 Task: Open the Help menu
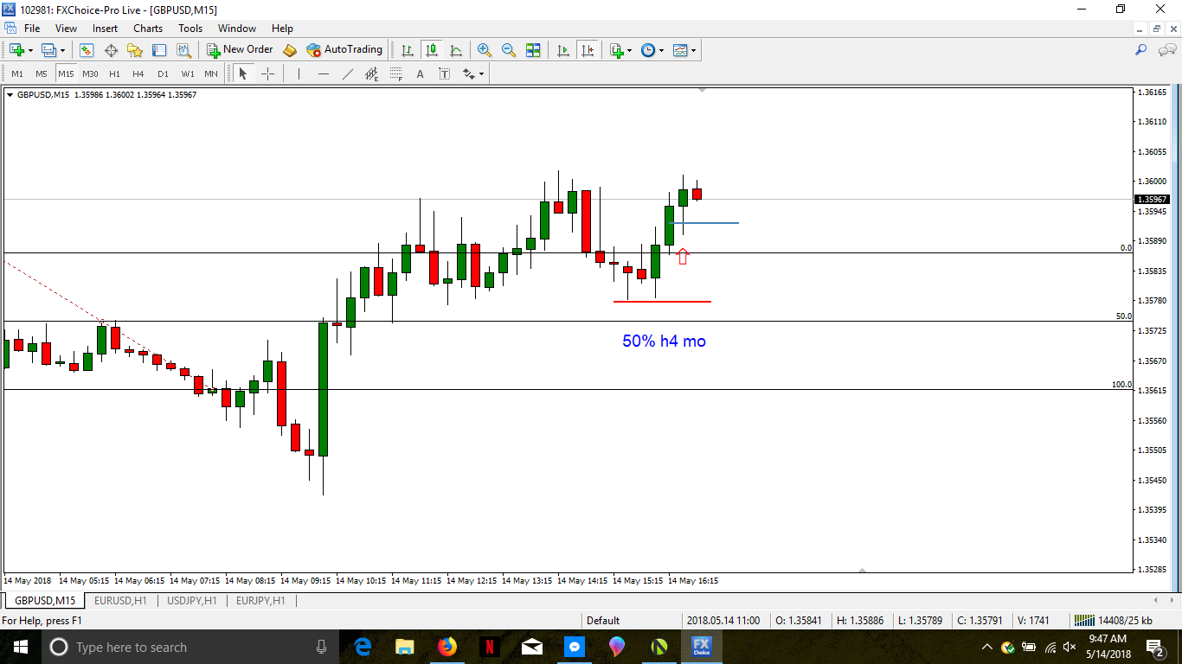point(282,29)
